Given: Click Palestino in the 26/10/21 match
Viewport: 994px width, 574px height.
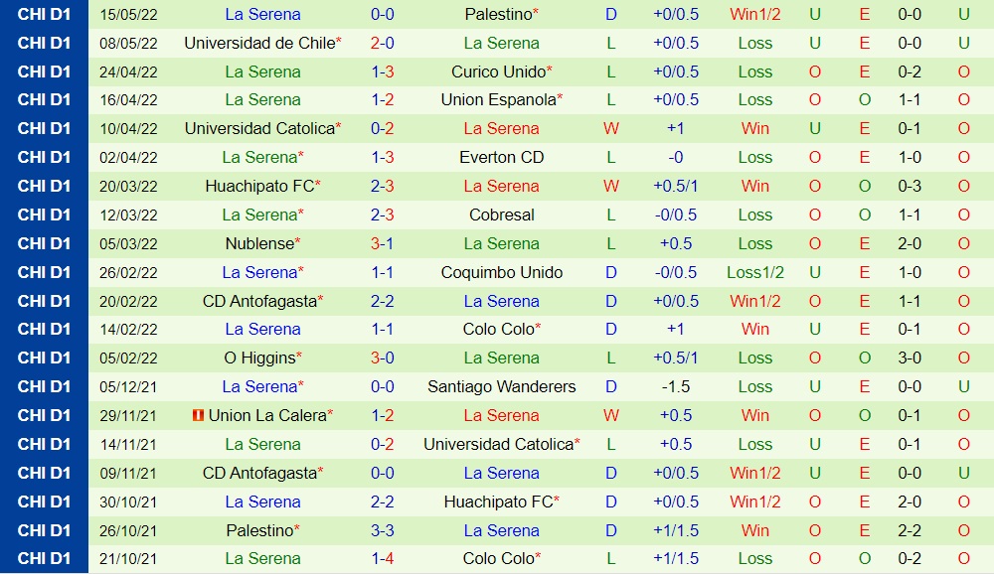Looking at the screenshot, I should tap(258, 530).
